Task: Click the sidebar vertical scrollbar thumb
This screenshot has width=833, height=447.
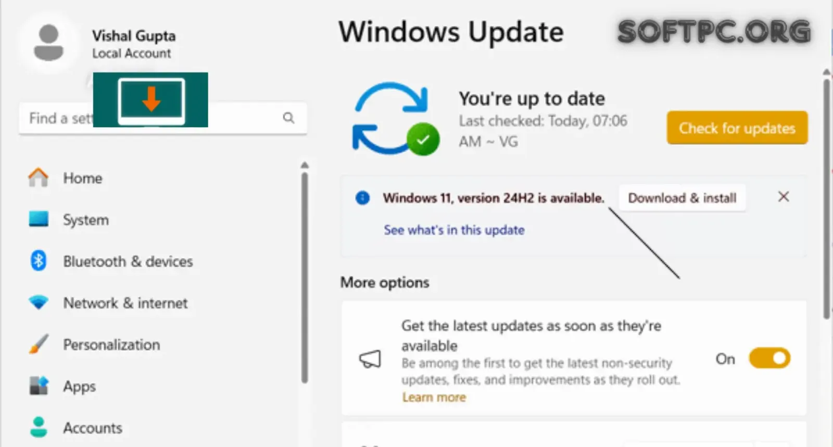Action: (x=305, y=278)
